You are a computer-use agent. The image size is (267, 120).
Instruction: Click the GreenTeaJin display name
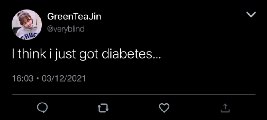(x=74, y=17)
